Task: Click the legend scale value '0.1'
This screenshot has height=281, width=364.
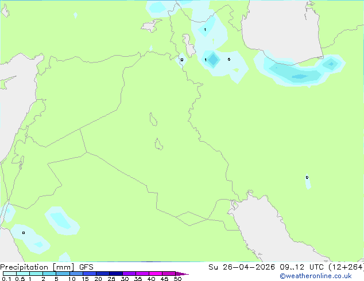Action: (6, 279)
